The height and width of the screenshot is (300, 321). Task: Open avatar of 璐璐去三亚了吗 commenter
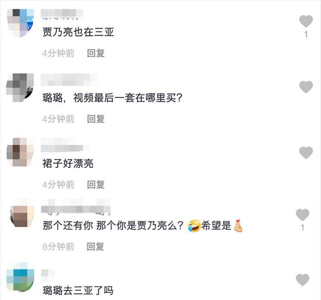(x=20, y=277)
